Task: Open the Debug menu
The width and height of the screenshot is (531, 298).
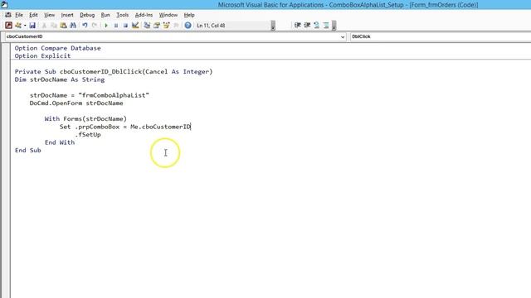Action: tap(87, 15)
